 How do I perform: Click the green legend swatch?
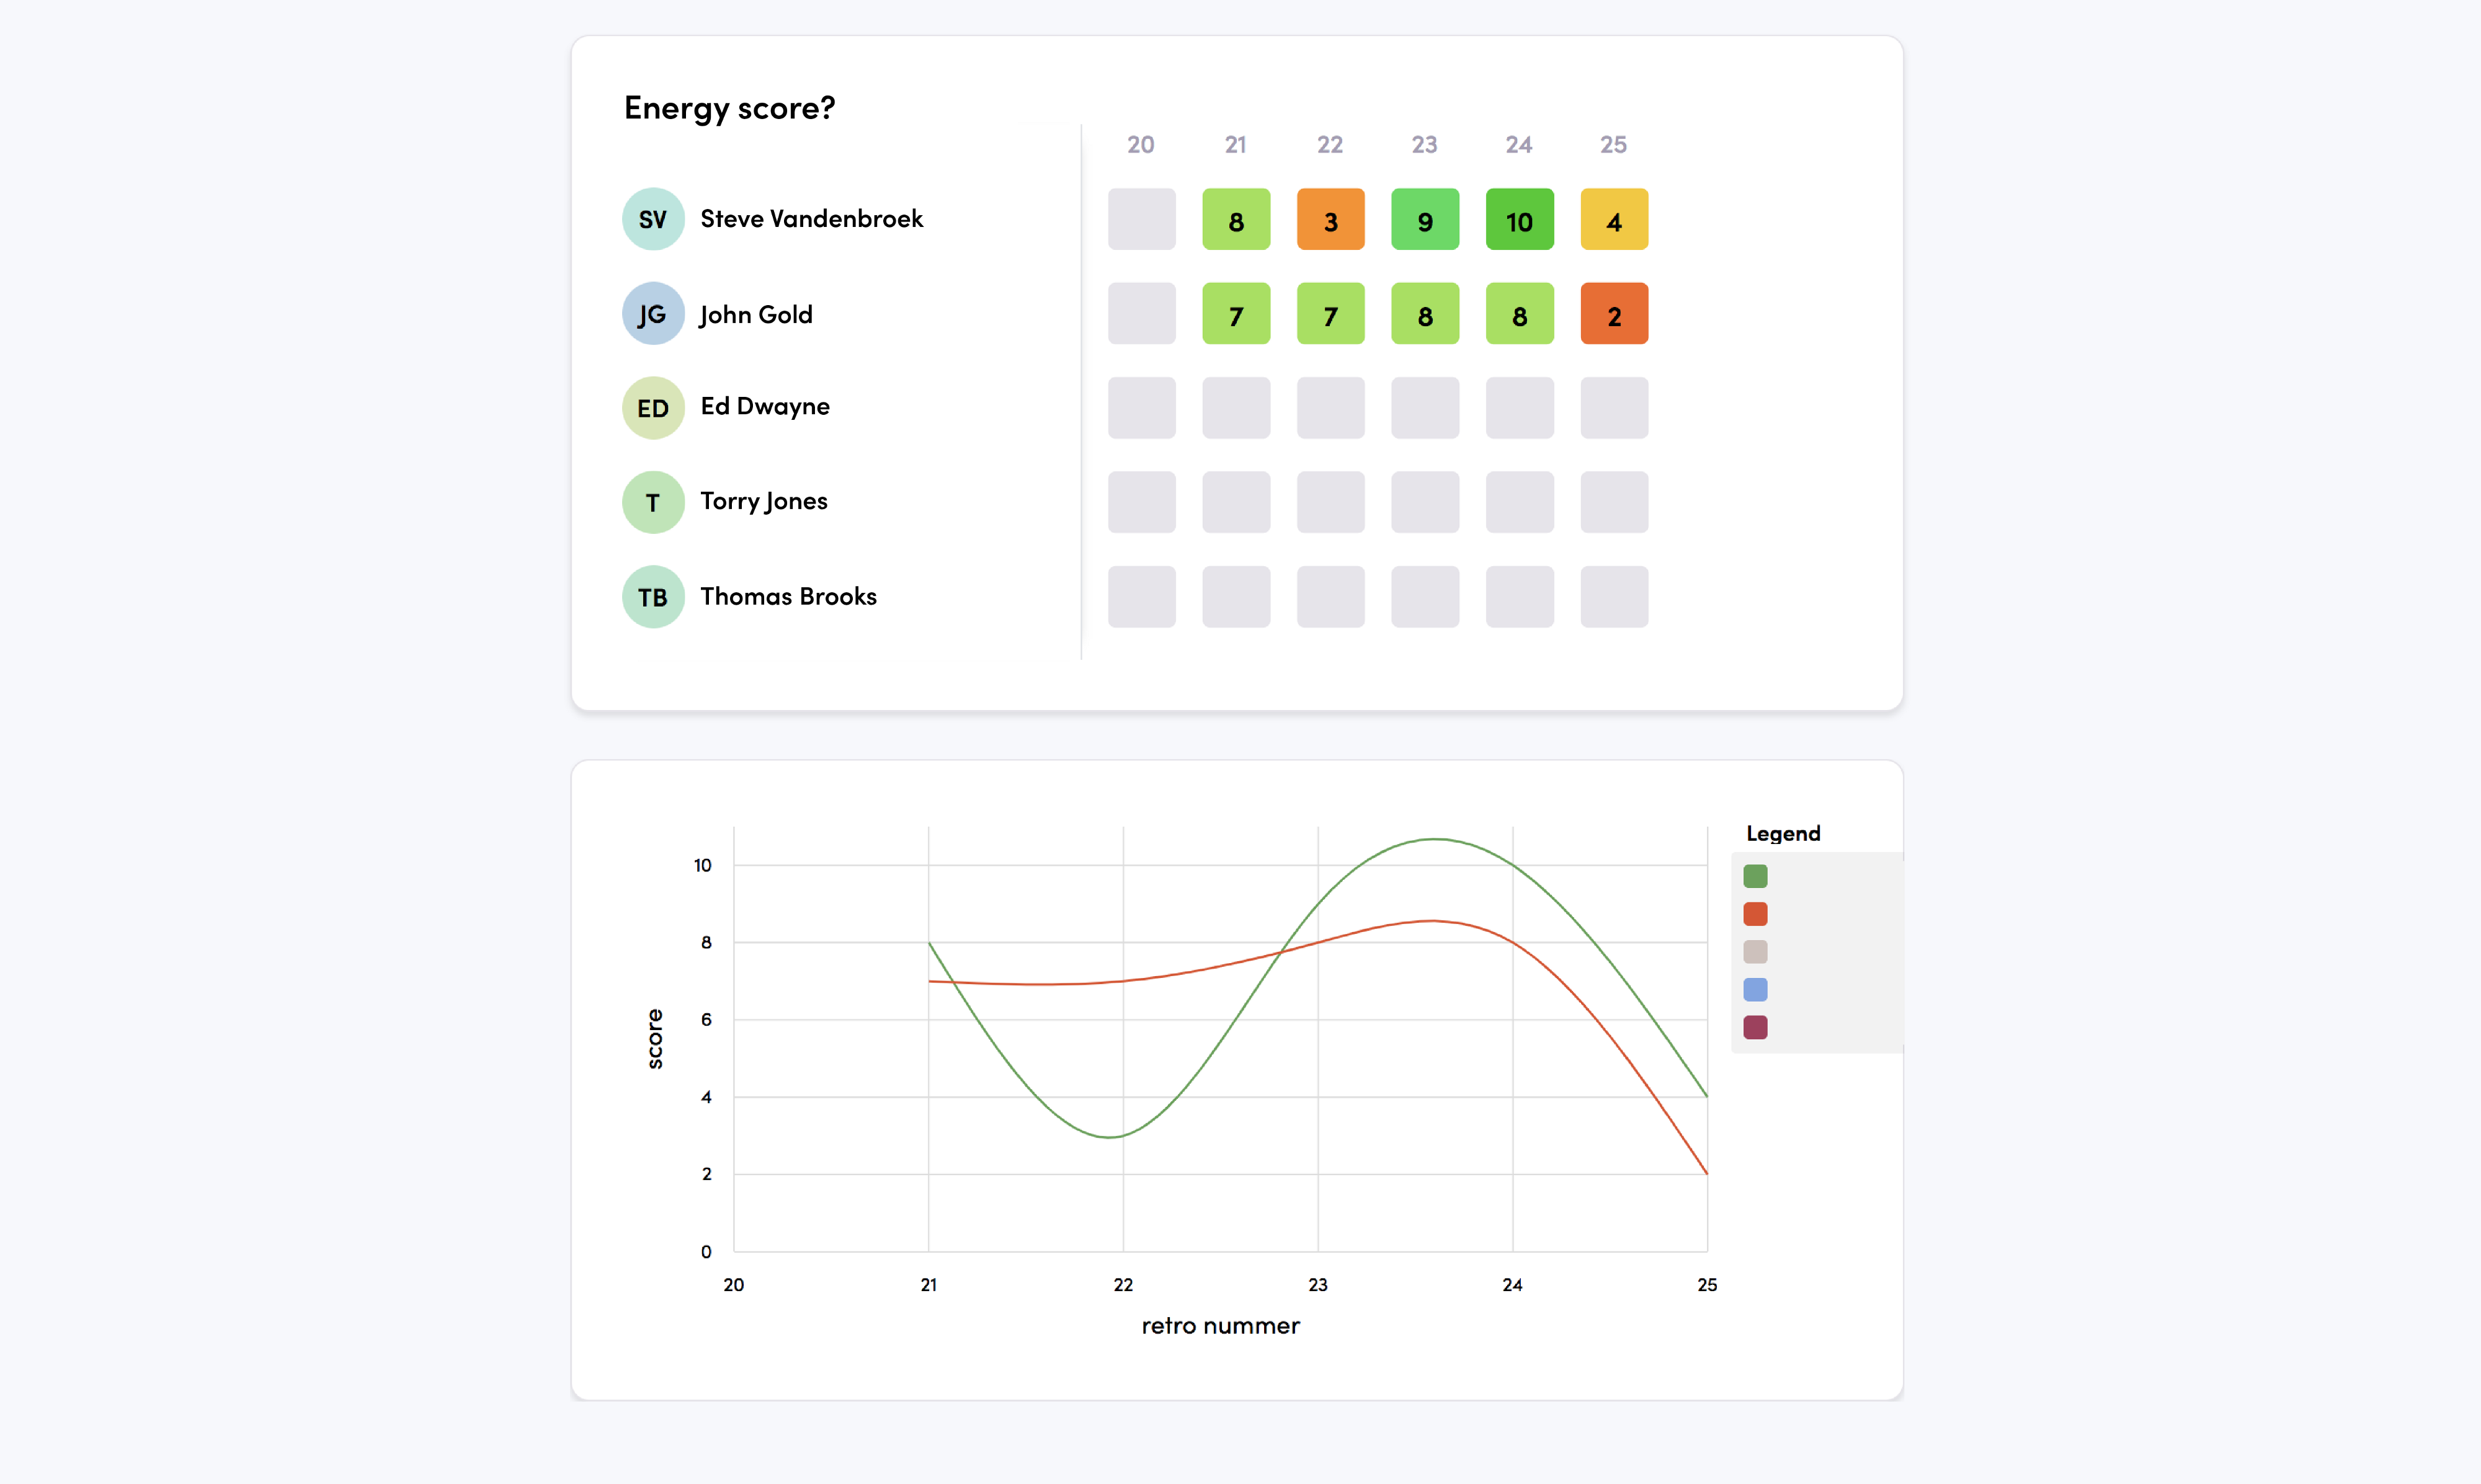point(1755,876)
